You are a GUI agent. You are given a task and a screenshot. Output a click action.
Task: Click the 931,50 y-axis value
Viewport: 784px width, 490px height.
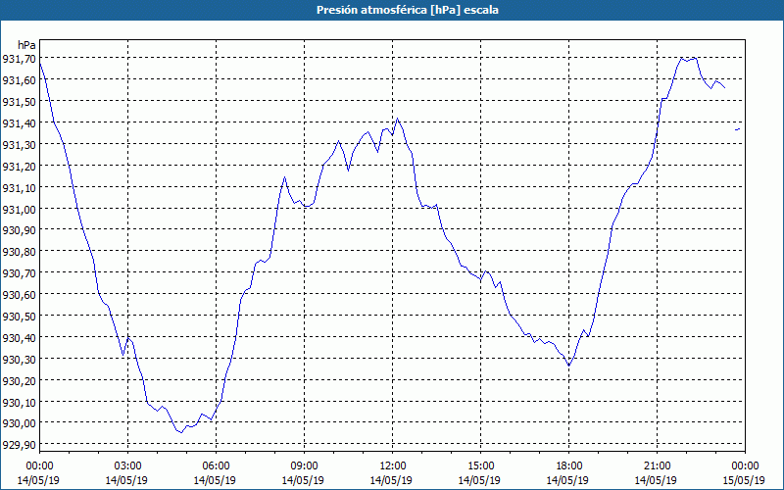tap(19, 102)
